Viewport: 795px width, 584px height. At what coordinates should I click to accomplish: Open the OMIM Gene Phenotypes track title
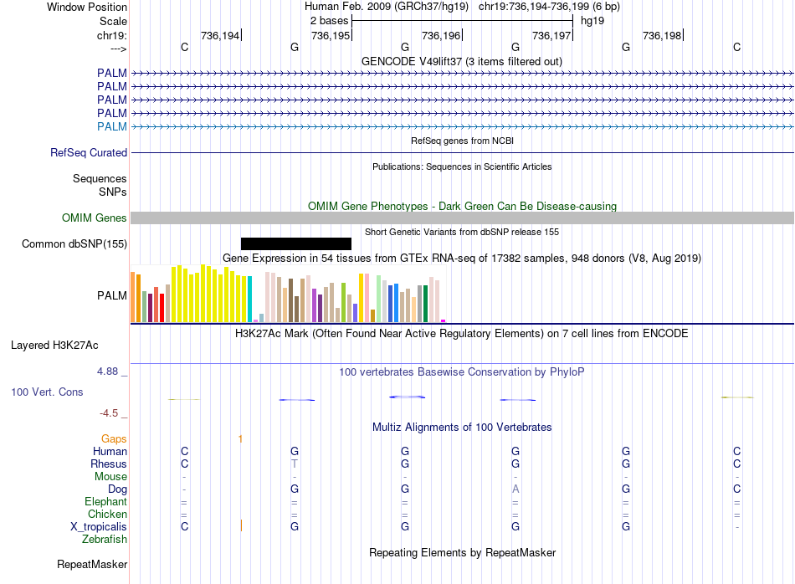pyautogui.click(x=462, y=207)
